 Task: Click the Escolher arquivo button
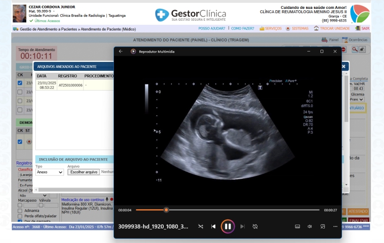click(84, 172)
